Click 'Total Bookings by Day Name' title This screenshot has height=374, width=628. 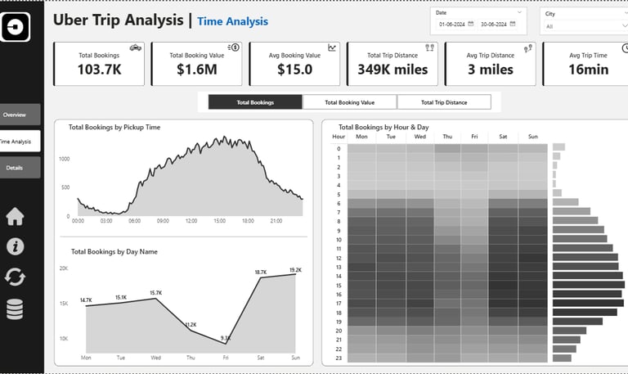click(x=114, y=252)
